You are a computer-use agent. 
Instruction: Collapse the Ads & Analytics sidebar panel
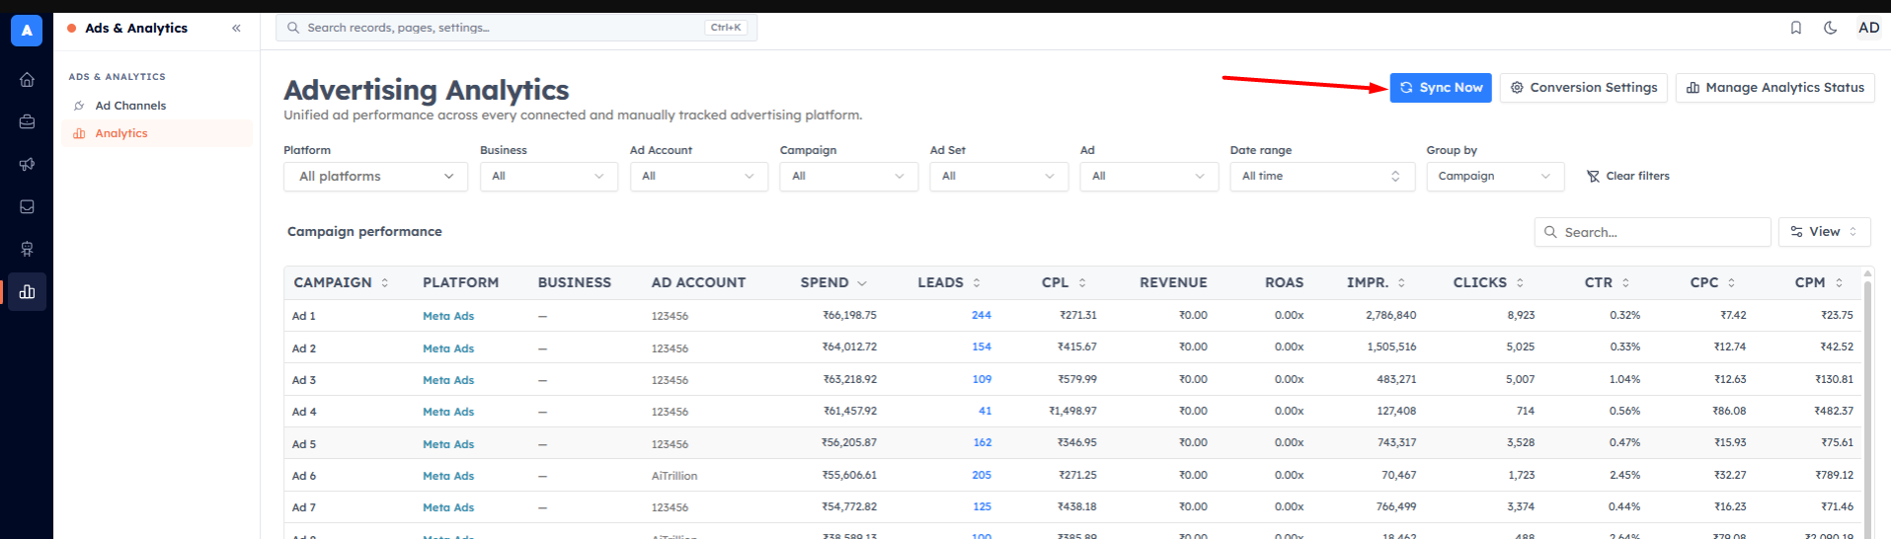pos(236,28)
